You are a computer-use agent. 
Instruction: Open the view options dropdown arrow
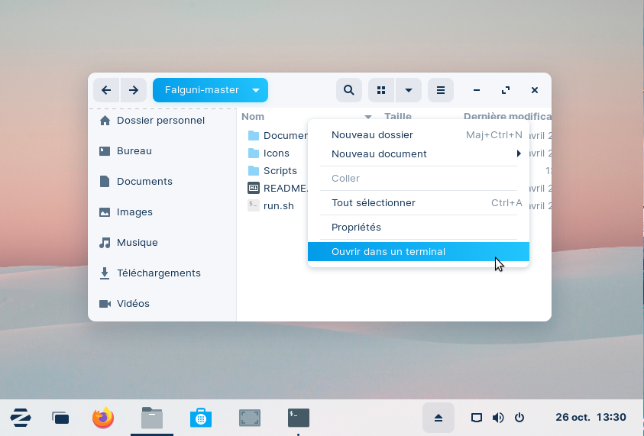(x=409, y=90)
